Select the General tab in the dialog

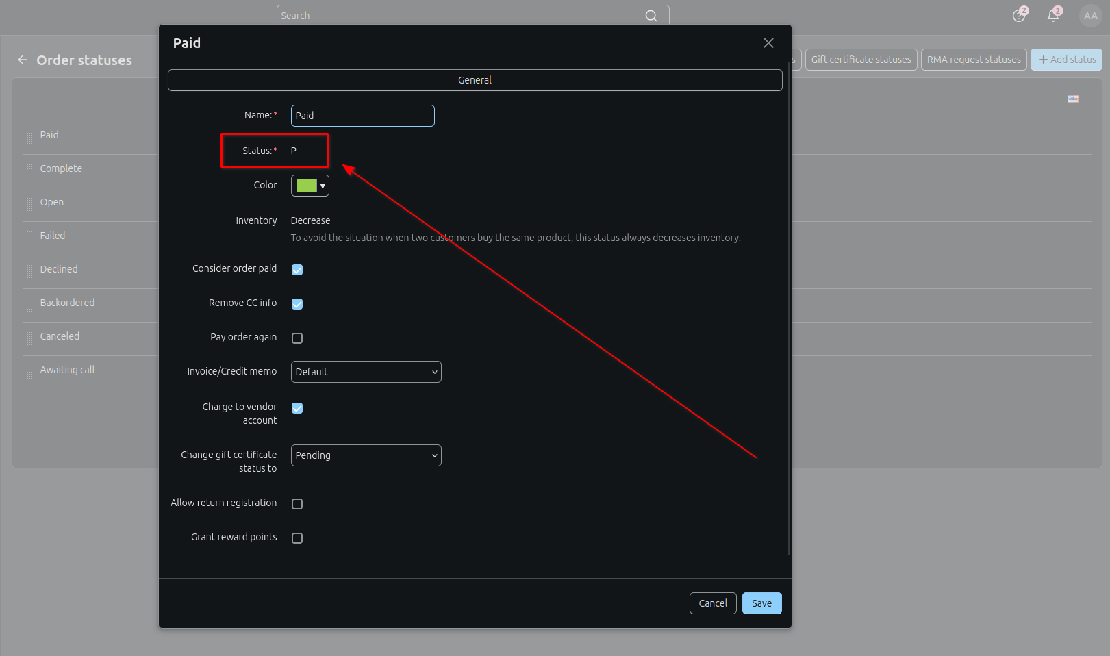[x=475, y=80]
